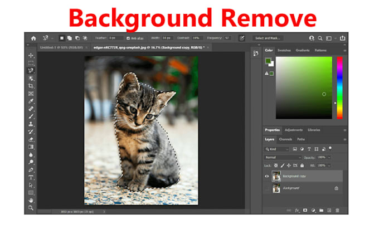Toggle lock all padlock
This screenshot has width=379, height=229.
pyautogui.click(x=302, y=165)
